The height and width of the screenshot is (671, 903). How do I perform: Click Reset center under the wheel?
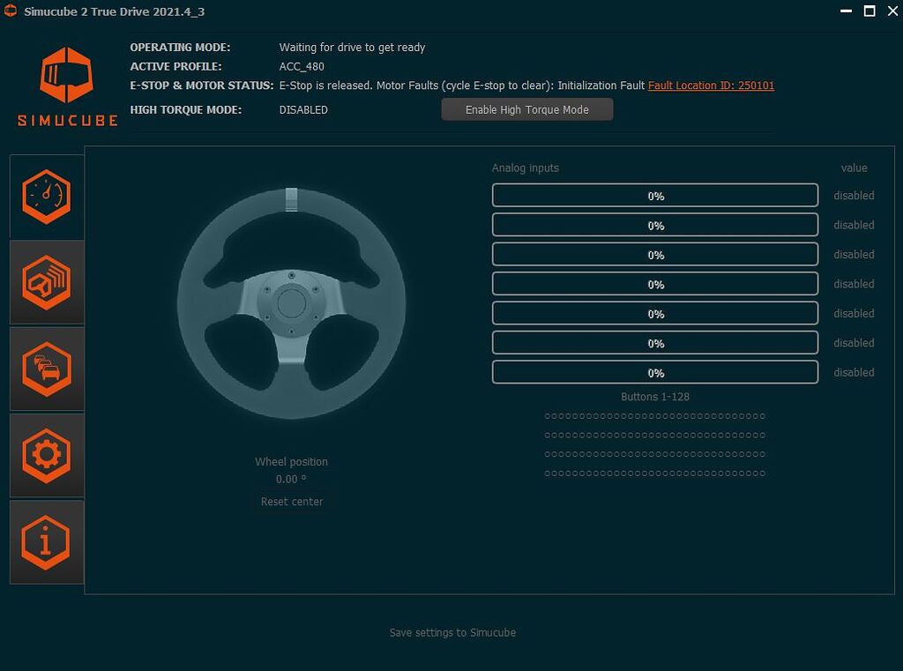point(291,501)
